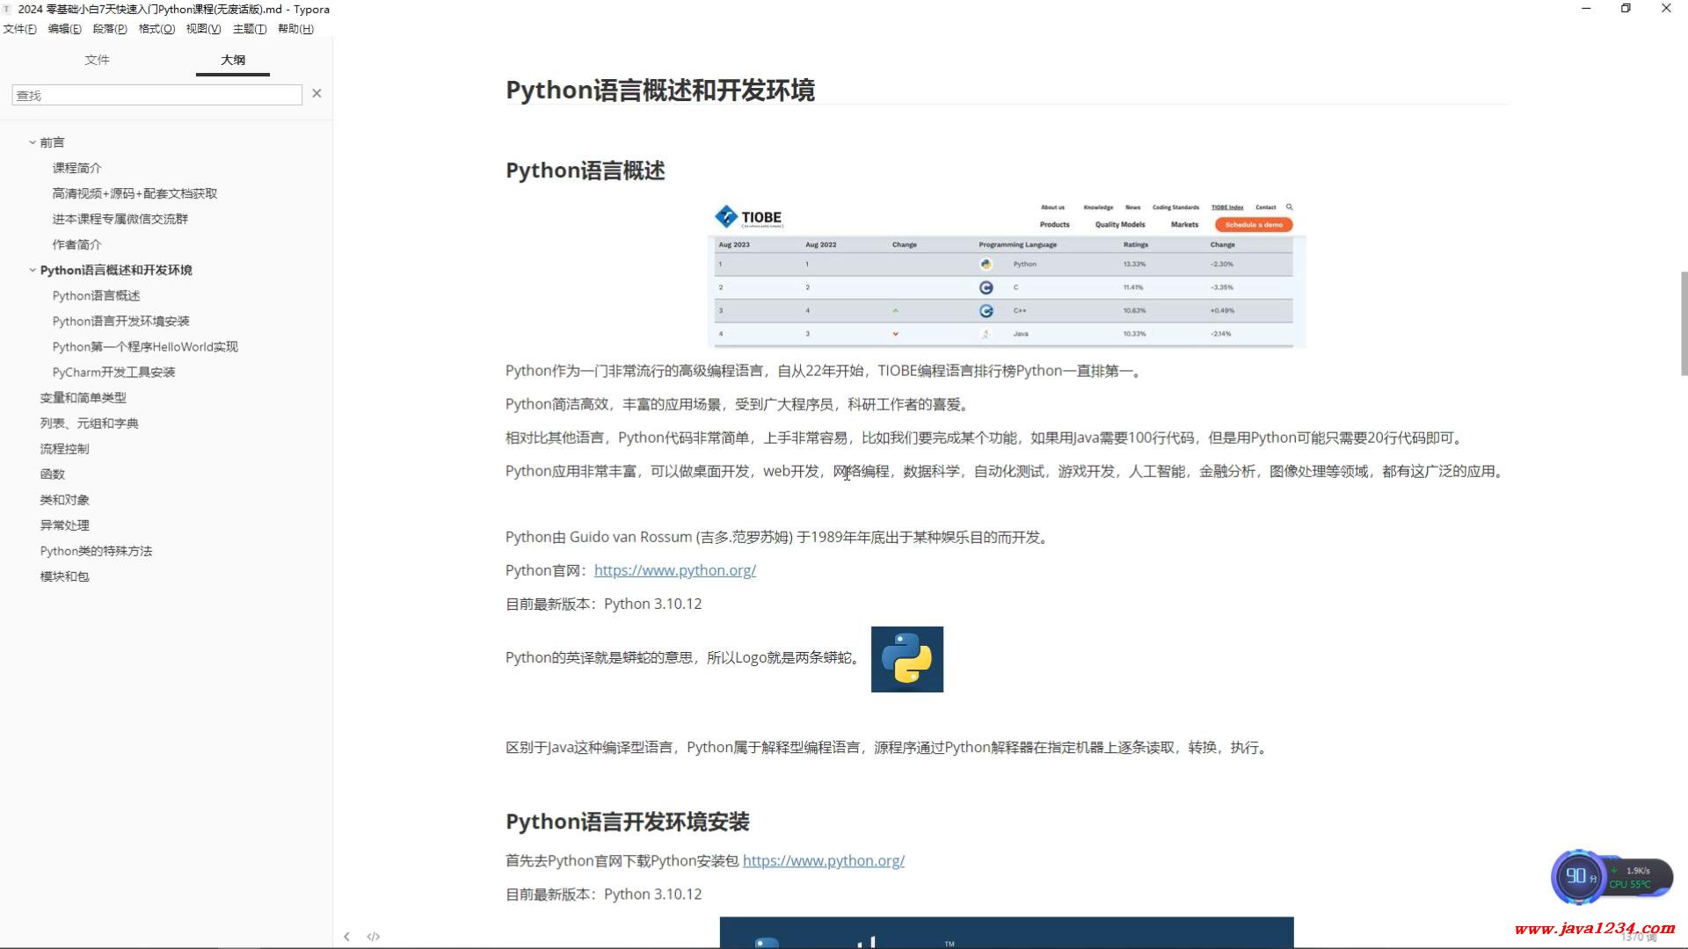Image resolution: width=1688 pixels, height=949 pixels.
Task: Go to 函数 outline heading
Action: coord(52,474)
